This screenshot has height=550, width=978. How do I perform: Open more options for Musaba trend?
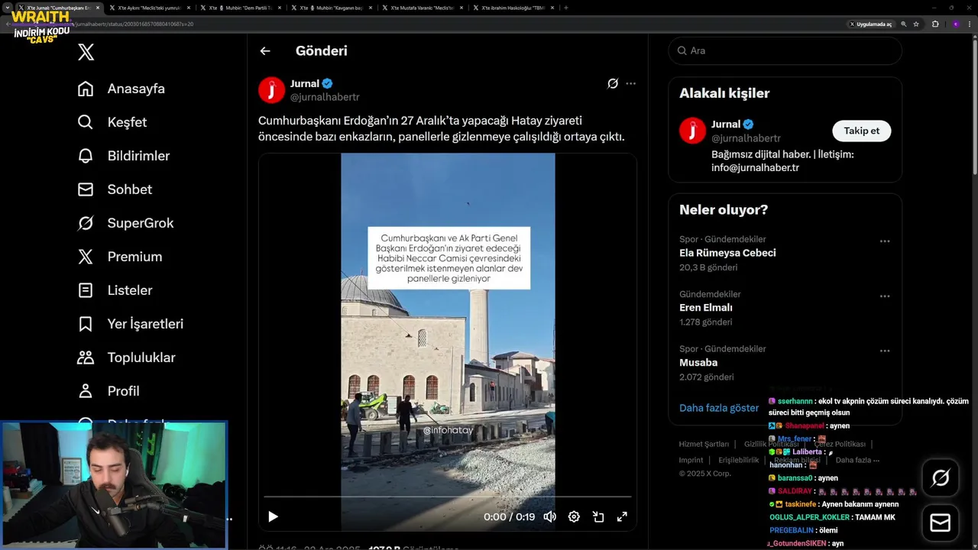884,351
